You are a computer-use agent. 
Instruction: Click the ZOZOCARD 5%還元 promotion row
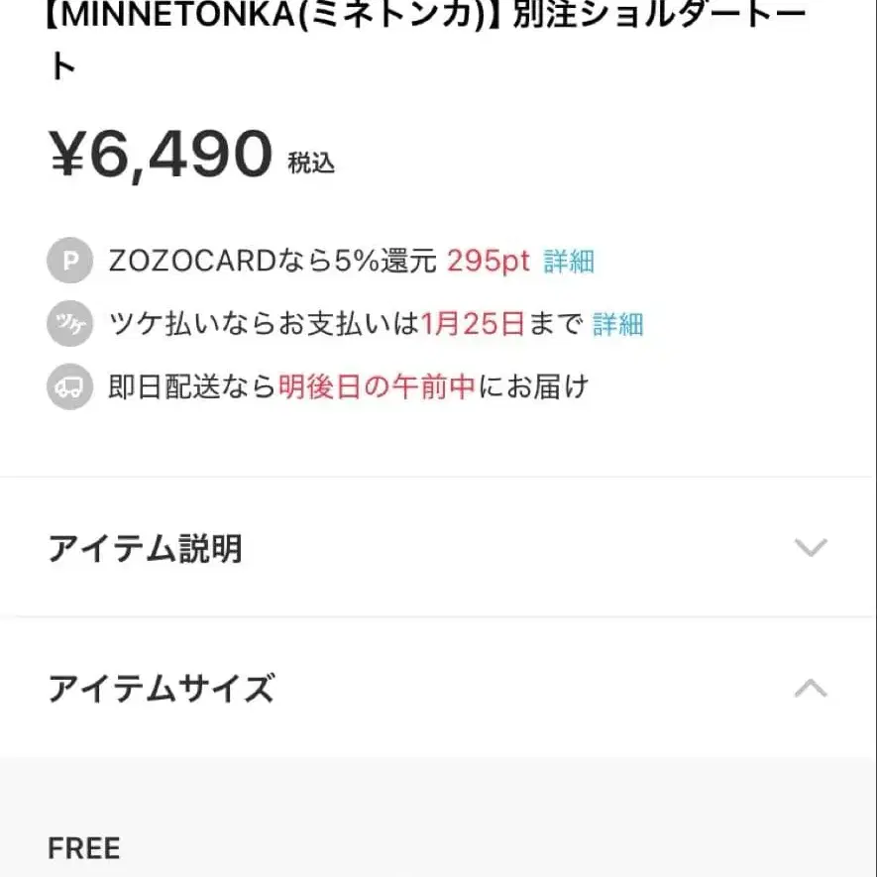point(327,261)
